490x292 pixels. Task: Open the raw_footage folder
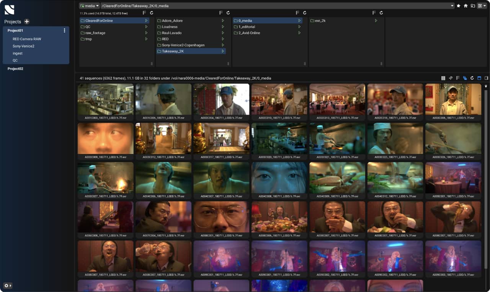pos(95,33)
